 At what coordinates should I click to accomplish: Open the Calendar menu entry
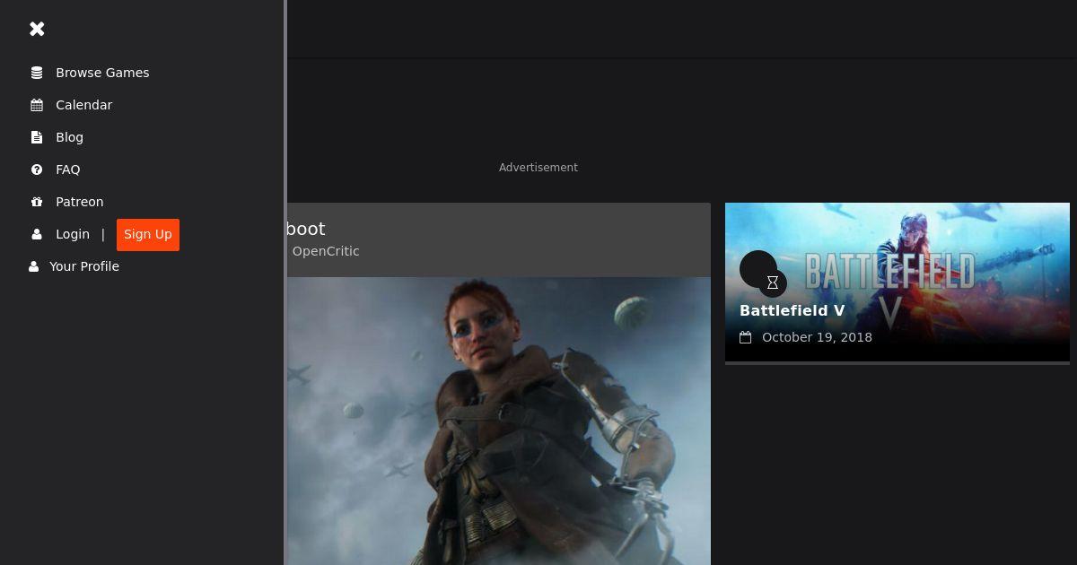pos(83,105)
